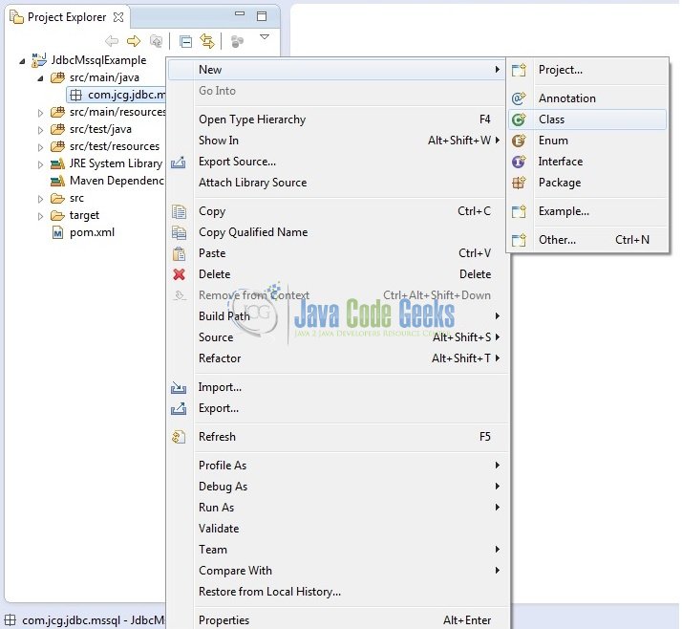Click the Class icon in New submenu
Screen dimensions: 682x629
click(x=519, y=119)
